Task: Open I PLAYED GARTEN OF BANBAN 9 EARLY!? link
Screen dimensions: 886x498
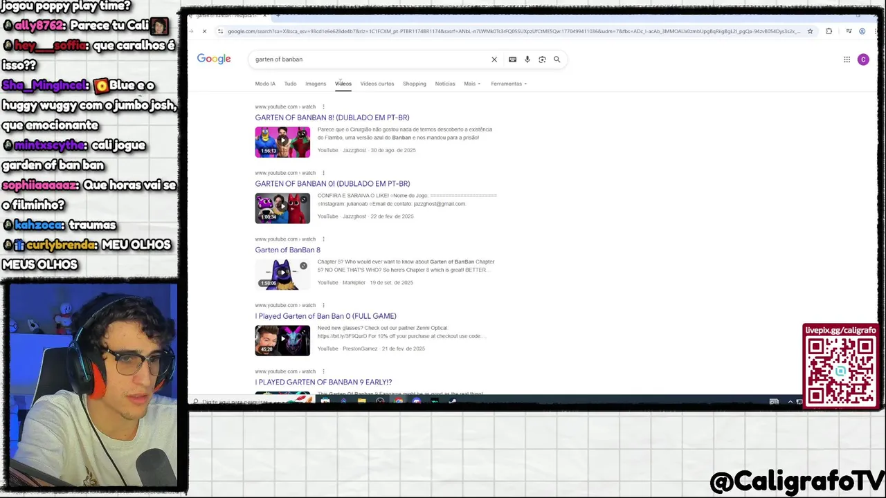Action: (x=323, y=382)
